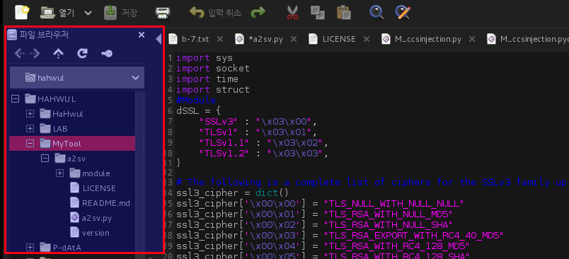Refresh the file browser view
Image resolution: width=569 pixels, height=259 pixels.
(82, 54)
